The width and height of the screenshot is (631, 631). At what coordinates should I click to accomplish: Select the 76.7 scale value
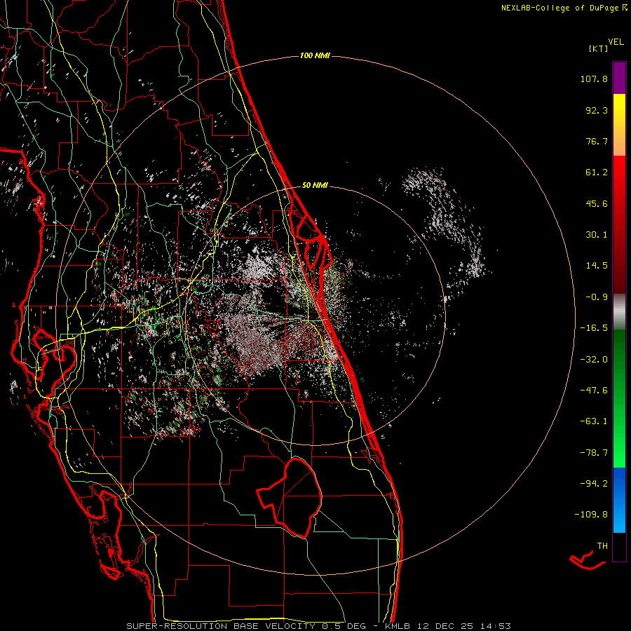click(597, 141)
